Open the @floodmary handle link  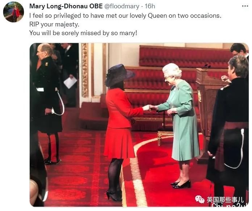pos(122,7)
